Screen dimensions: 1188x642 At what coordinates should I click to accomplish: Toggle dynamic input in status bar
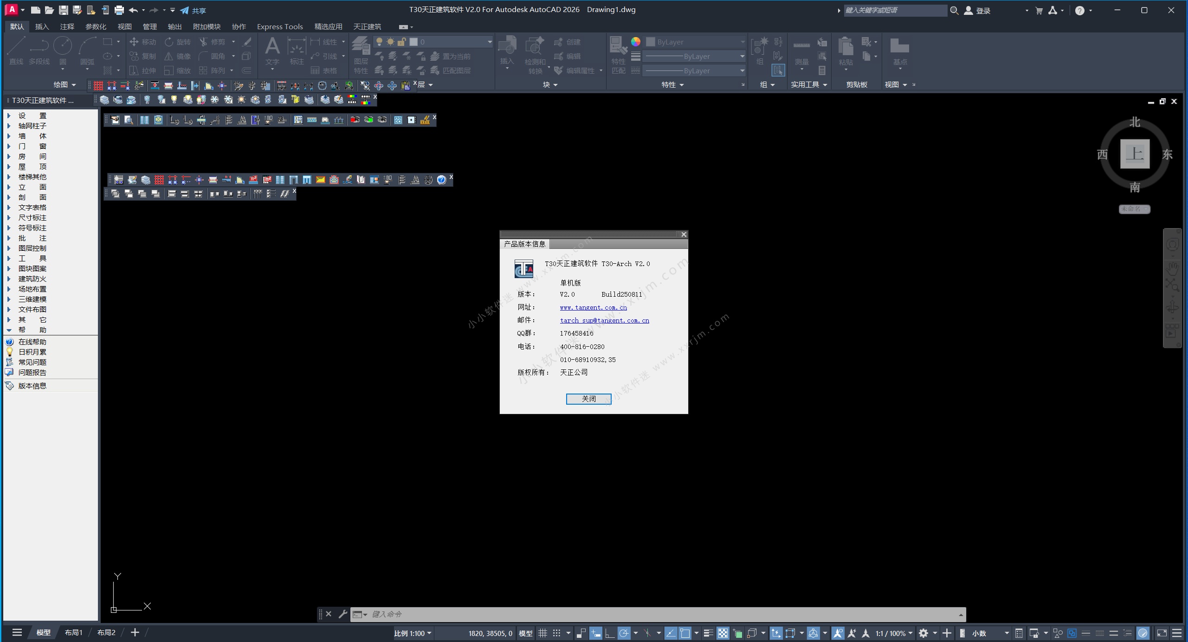coord(596,633)
